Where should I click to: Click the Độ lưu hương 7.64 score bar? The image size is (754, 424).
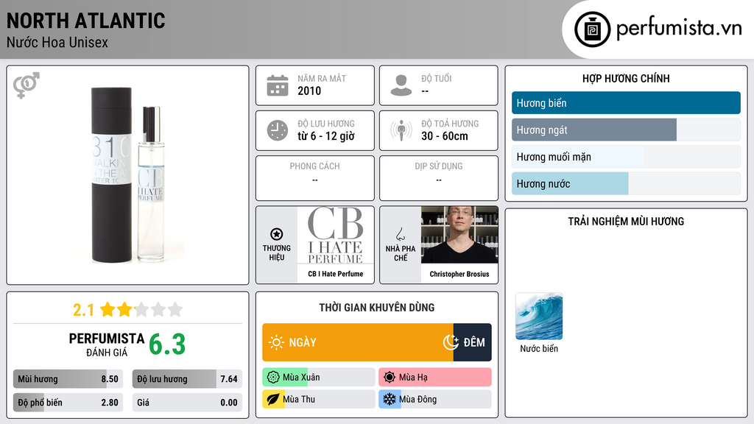(187, 379)
